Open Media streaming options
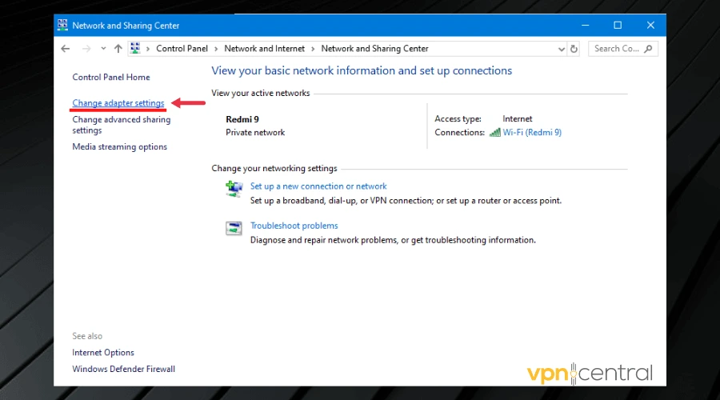720x400 pixels. point(119,147)
